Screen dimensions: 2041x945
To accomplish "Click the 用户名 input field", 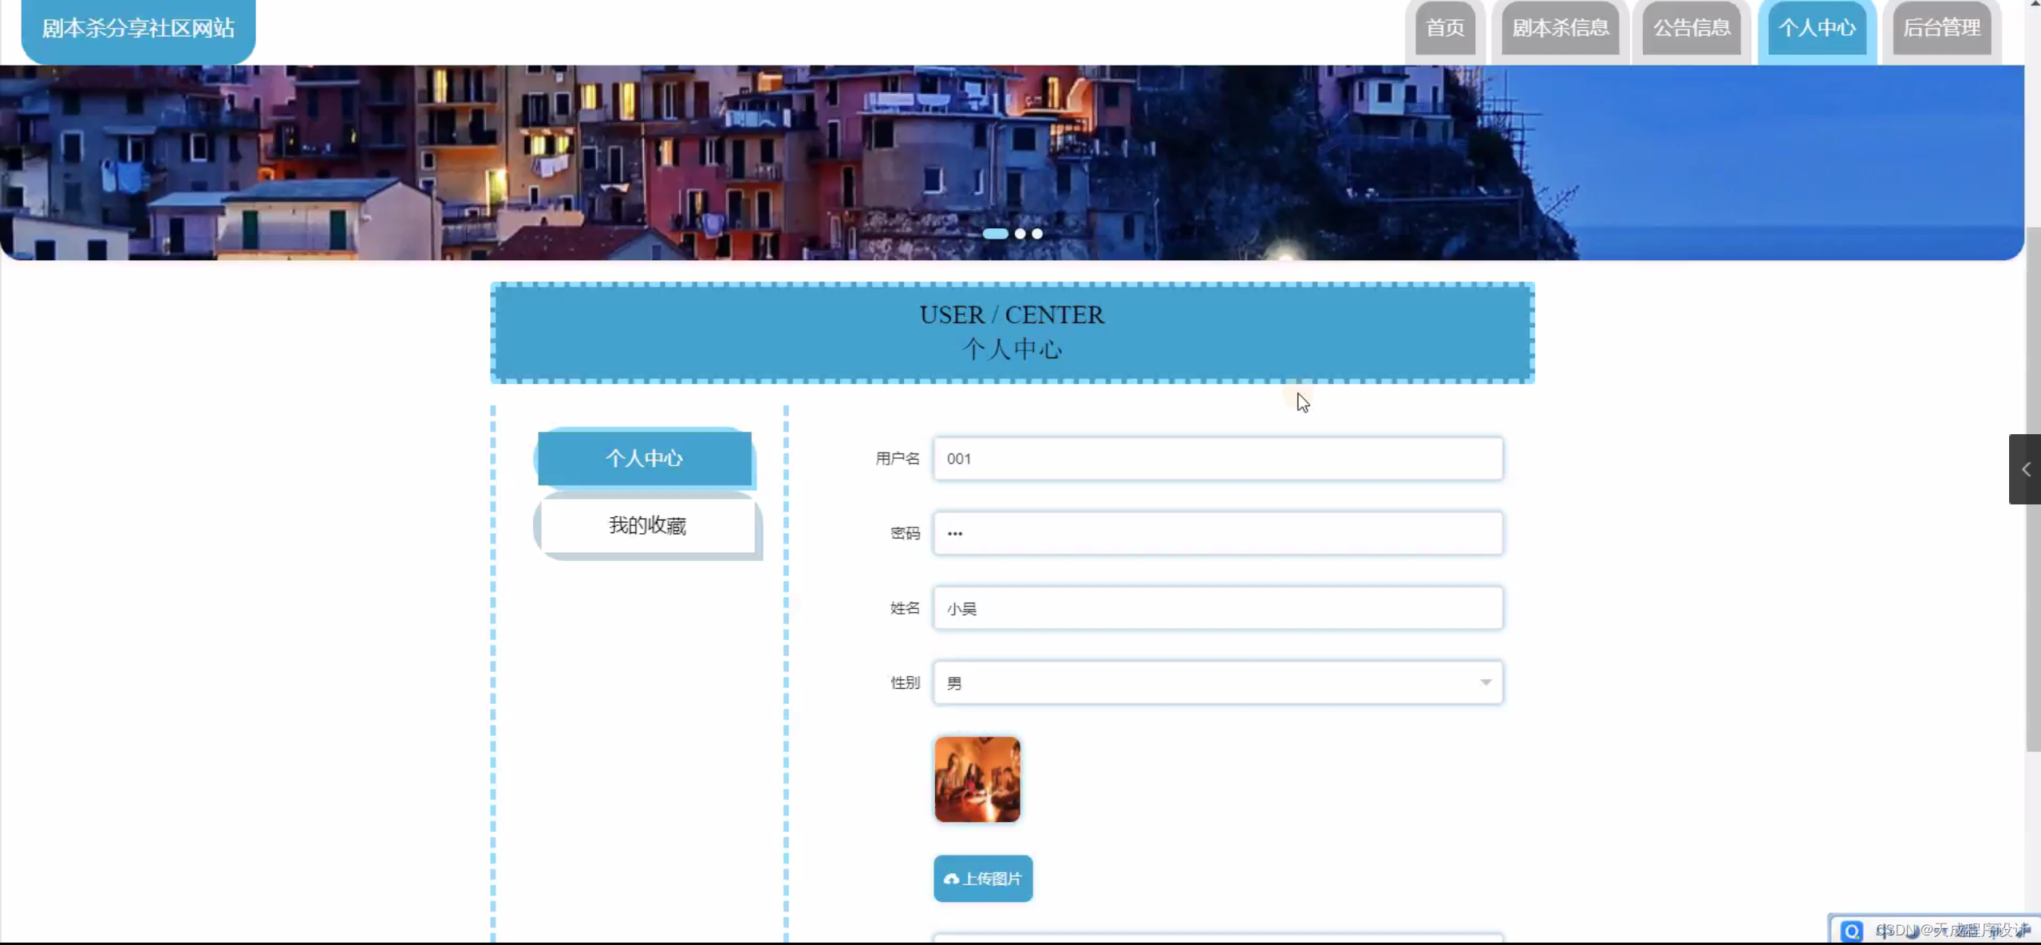I will tap(1218, 459).
